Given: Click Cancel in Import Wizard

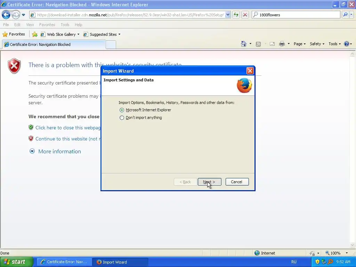Looking at the screenshot, I should pyautogui.click(x=237, y=182).
